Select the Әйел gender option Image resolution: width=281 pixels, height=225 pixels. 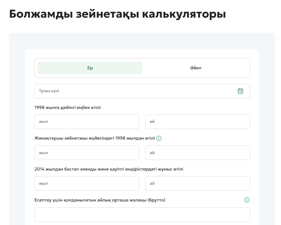point(196,68)
